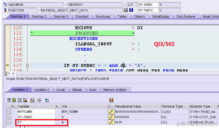Click the Absolute Type column header
219x128 pixels.
click(x=203, y=106)
